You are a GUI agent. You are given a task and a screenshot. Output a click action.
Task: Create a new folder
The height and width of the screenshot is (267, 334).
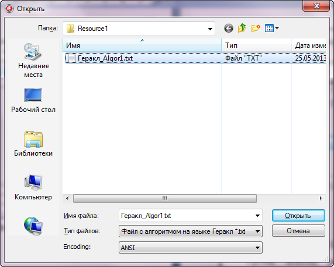pyautogui.click(x=256, y=28)
